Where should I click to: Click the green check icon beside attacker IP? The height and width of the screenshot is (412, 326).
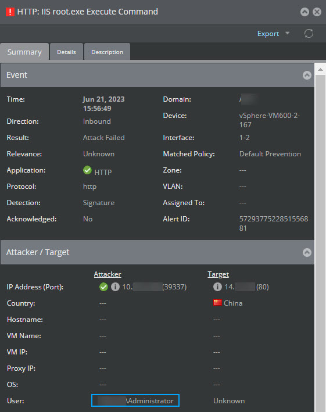[103, 286]
